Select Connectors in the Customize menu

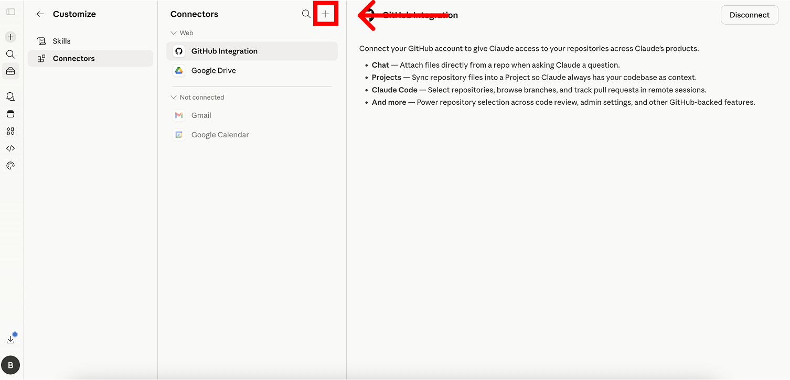(x=90, y=58)
